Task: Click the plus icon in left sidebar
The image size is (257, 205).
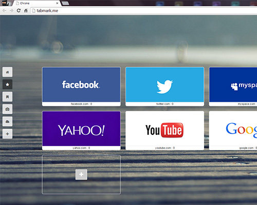Action: [7, 134]
